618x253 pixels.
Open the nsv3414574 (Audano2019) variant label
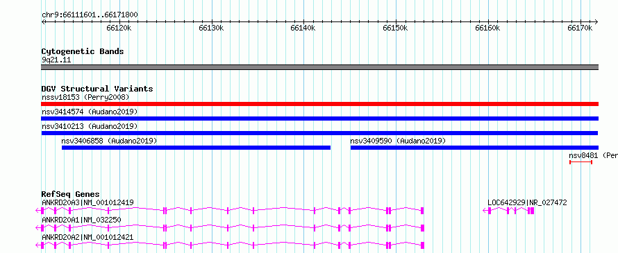[90, 112]
